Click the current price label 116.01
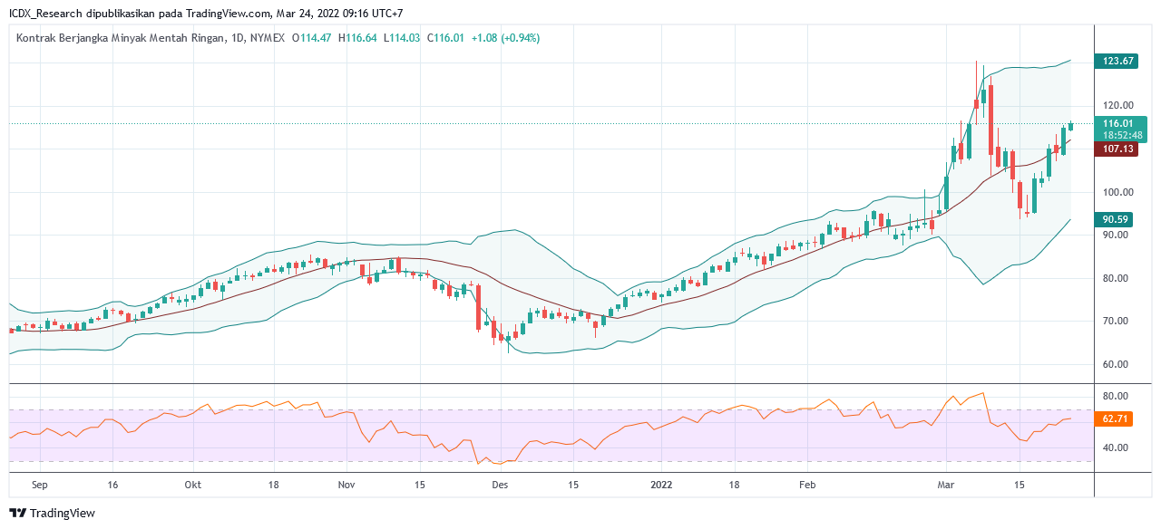This screenshot has height=529, width=1161. pos(1118,123)
